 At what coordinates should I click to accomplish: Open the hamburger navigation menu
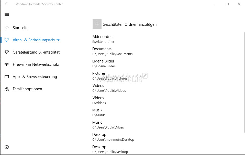[7, 15]
